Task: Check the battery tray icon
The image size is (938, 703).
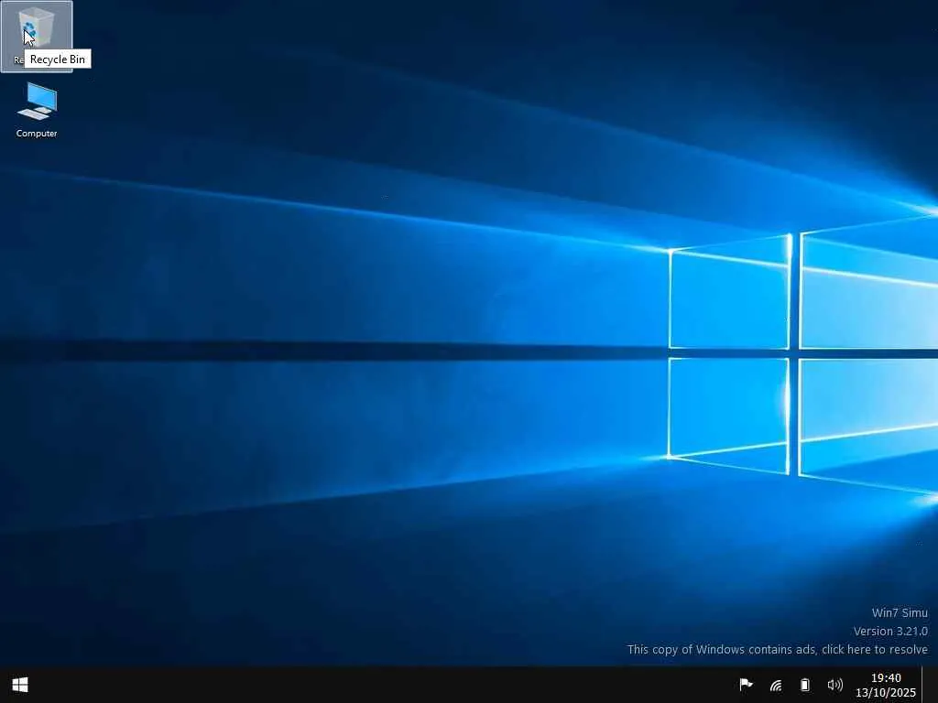Action: point(804,685)
